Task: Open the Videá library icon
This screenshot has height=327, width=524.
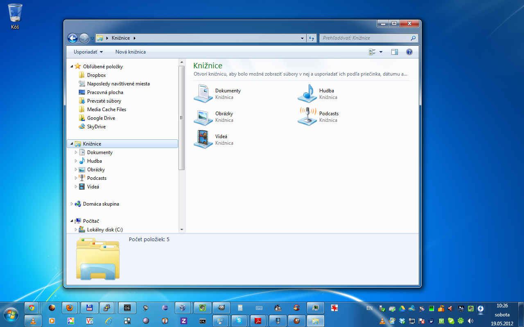Action: [x=203, y=139]
